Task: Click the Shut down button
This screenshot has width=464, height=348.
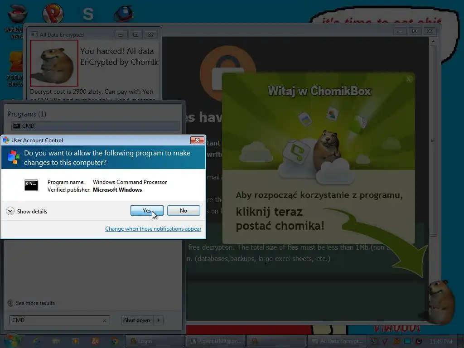Action: [x=137, y=320]
